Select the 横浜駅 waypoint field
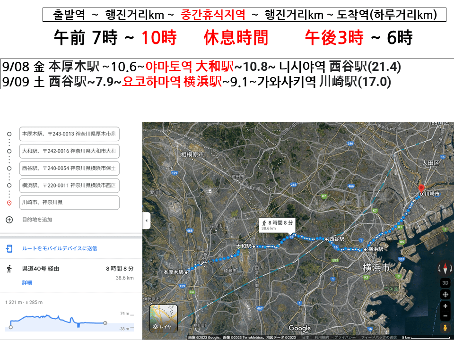 [69, 185]
